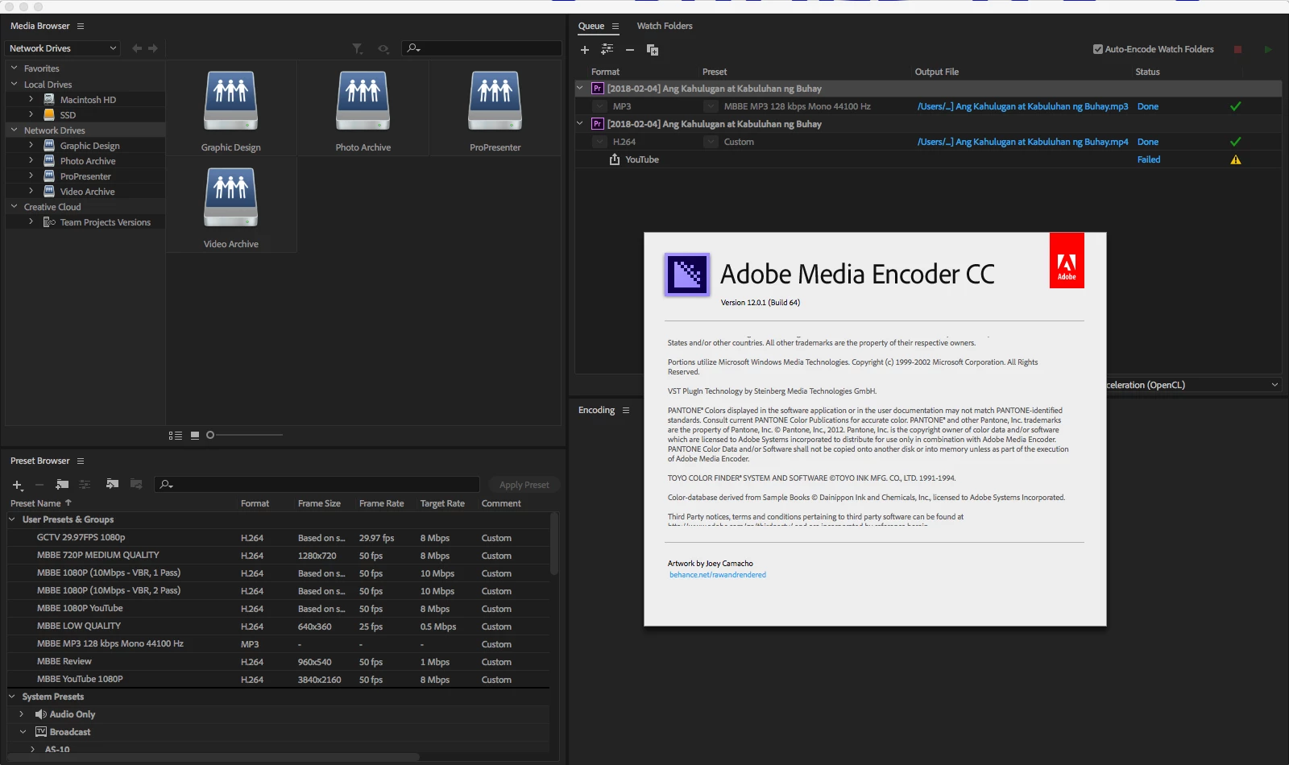Open the .mp3 output file link
The height and width of the screenshot is (765, 1289).
1023,106
